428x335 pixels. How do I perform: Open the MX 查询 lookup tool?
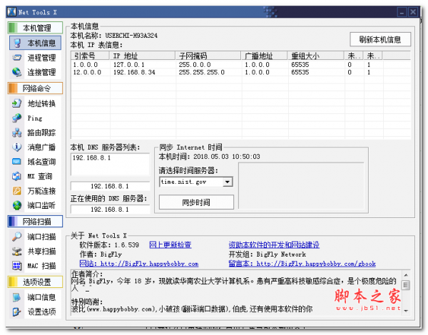click(x=39, y=176)
